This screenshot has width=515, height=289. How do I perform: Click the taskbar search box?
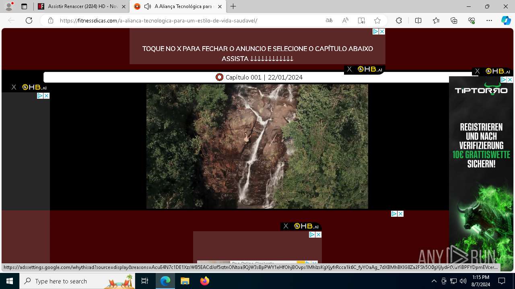(x=77, y=281)
